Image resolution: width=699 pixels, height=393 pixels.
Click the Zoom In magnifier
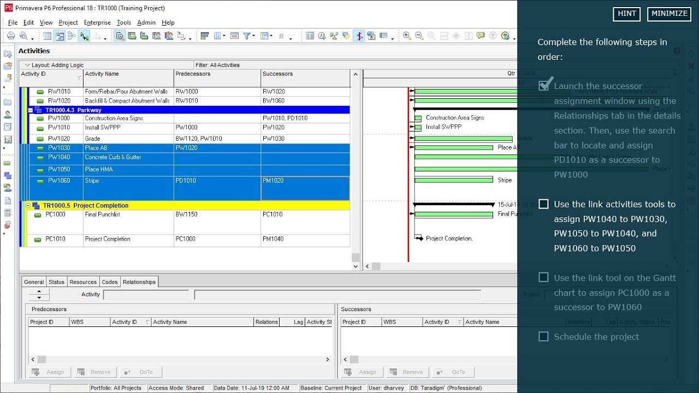(x=407, y=36)
